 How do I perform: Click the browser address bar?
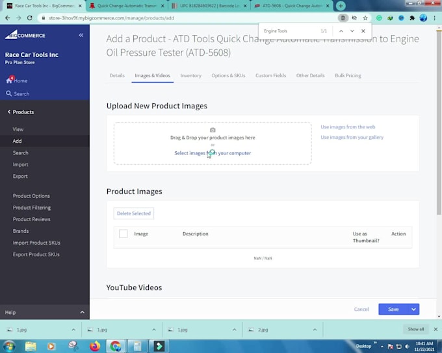pos(186,18)
